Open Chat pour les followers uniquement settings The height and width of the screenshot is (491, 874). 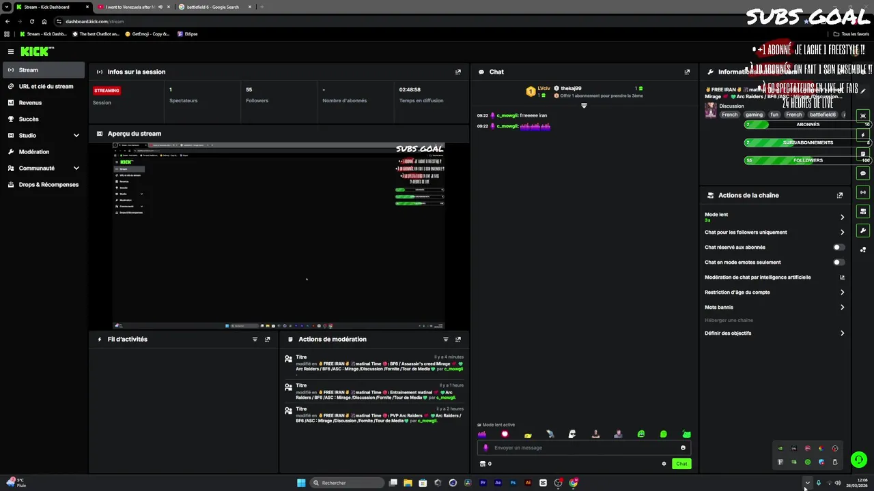point(774,232)
